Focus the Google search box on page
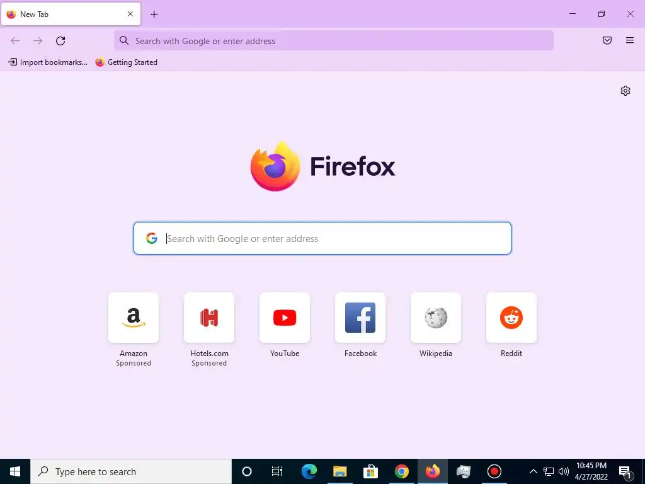 (x=322, y=238)
